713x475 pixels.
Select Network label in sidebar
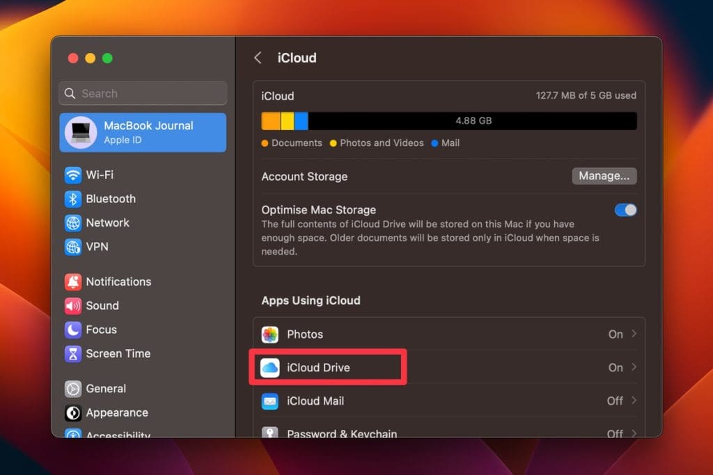(108, 223)
